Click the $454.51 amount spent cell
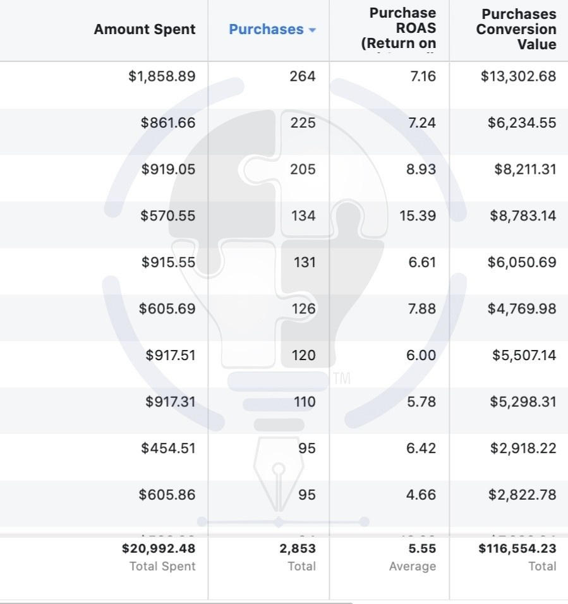 coord(168,449)
